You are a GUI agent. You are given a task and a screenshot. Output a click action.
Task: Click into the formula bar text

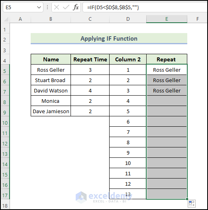pyautogui.click(x=145, y=7)
